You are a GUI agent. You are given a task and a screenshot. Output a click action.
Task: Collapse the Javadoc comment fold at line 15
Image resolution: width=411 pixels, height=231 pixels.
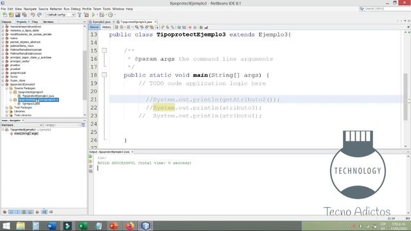pos(104,50)
